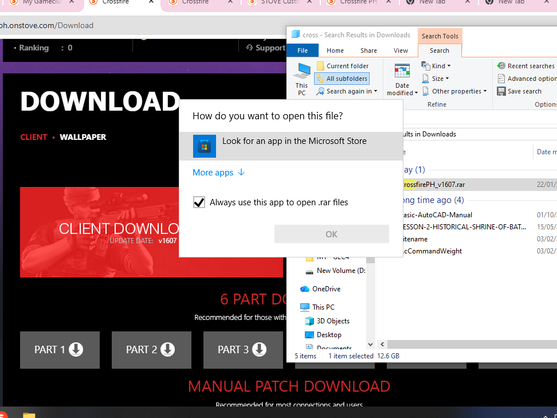Click the navigation pane scroll down arrow
Screen dimensions: 557x418
tap(370, 344)
